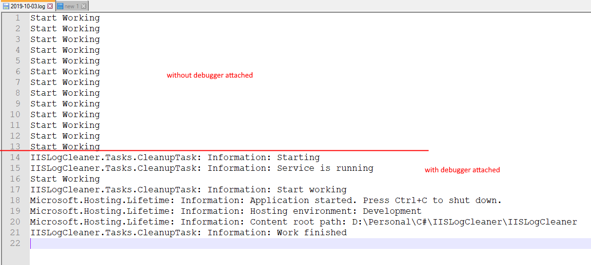Image resolution: width=591 pixels, height=265 pixels.
Task: Click 'Start Working' text on line 16
Action: pos(65,179)
